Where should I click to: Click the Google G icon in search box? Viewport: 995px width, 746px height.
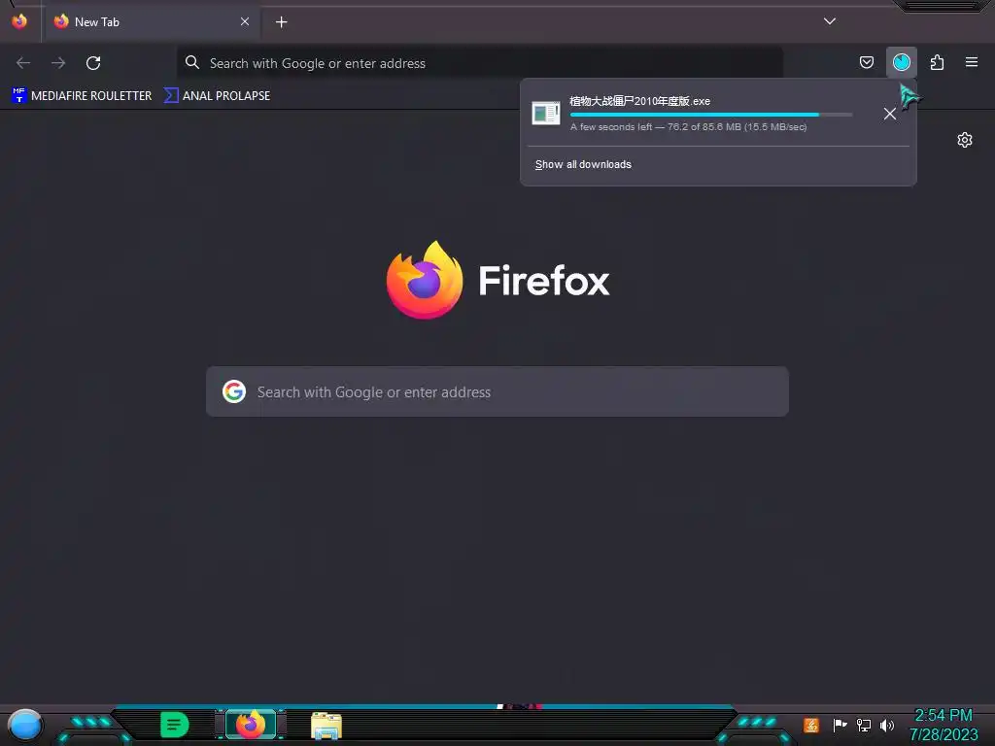(x=234, y=391)
